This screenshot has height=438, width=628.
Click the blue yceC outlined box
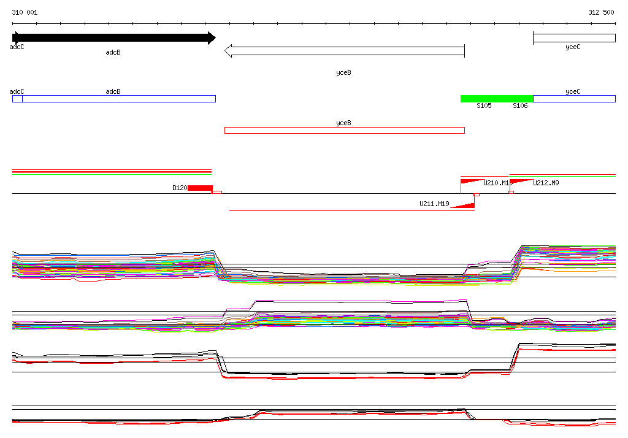click(x=574, y=99)
